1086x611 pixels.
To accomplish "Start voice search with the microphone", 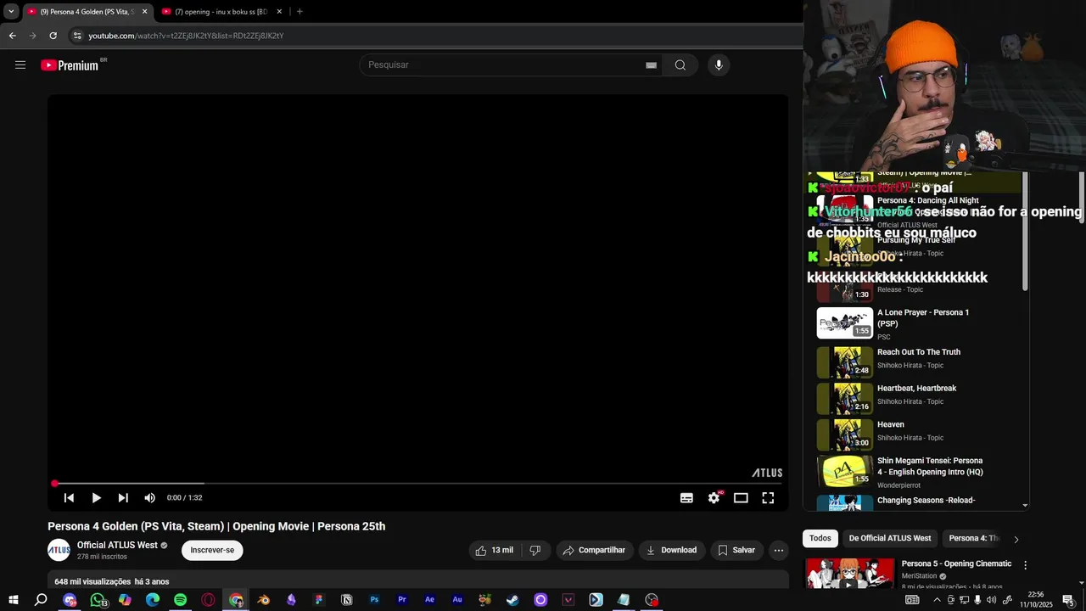I will [719, 64].
